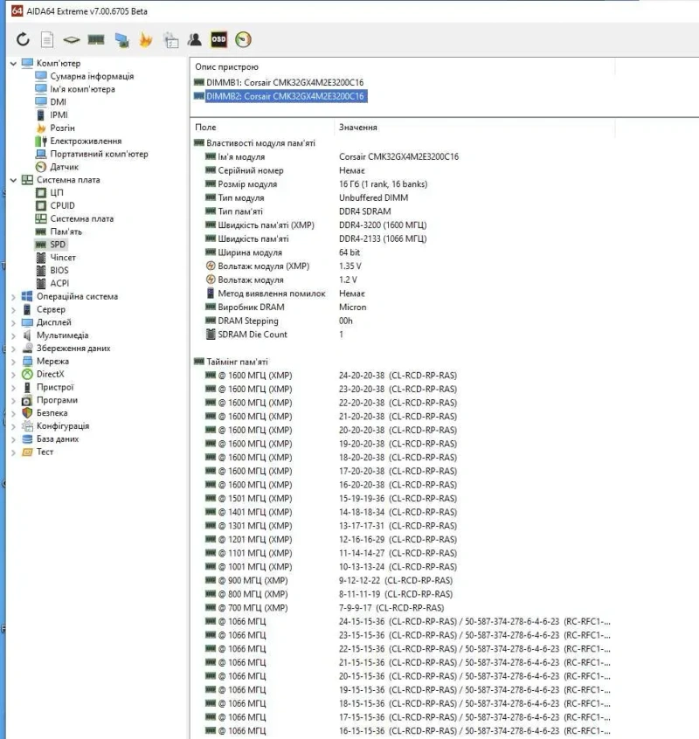Open the Розгін tree item
699x739 pixels.
[62, 128]
